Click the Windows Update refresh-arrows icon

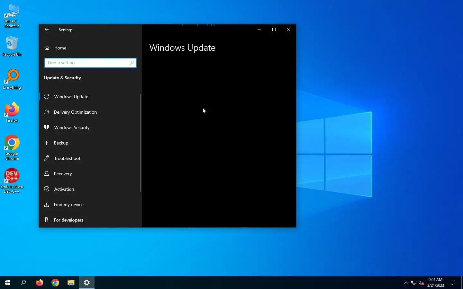pyautogui.click(x=47, y=96)
